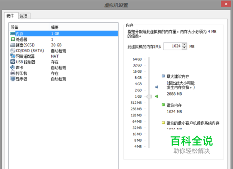The image size is (233, 169).
Task: Click the 64 GB label on memory scale
Action: (137, 59)
